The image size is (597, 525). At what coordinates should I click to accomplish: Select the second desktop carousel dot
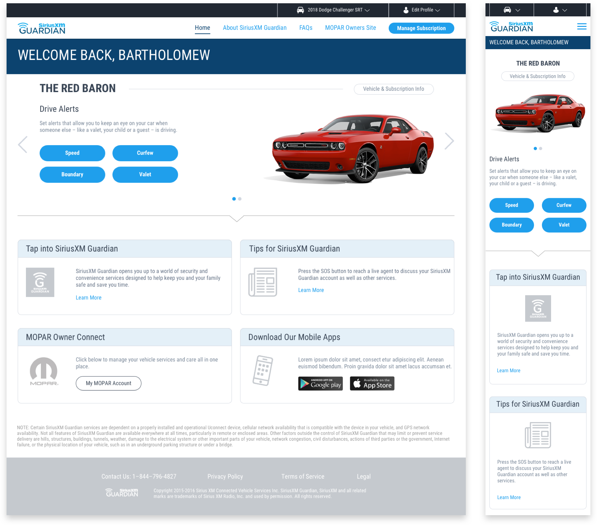point(240,199)
